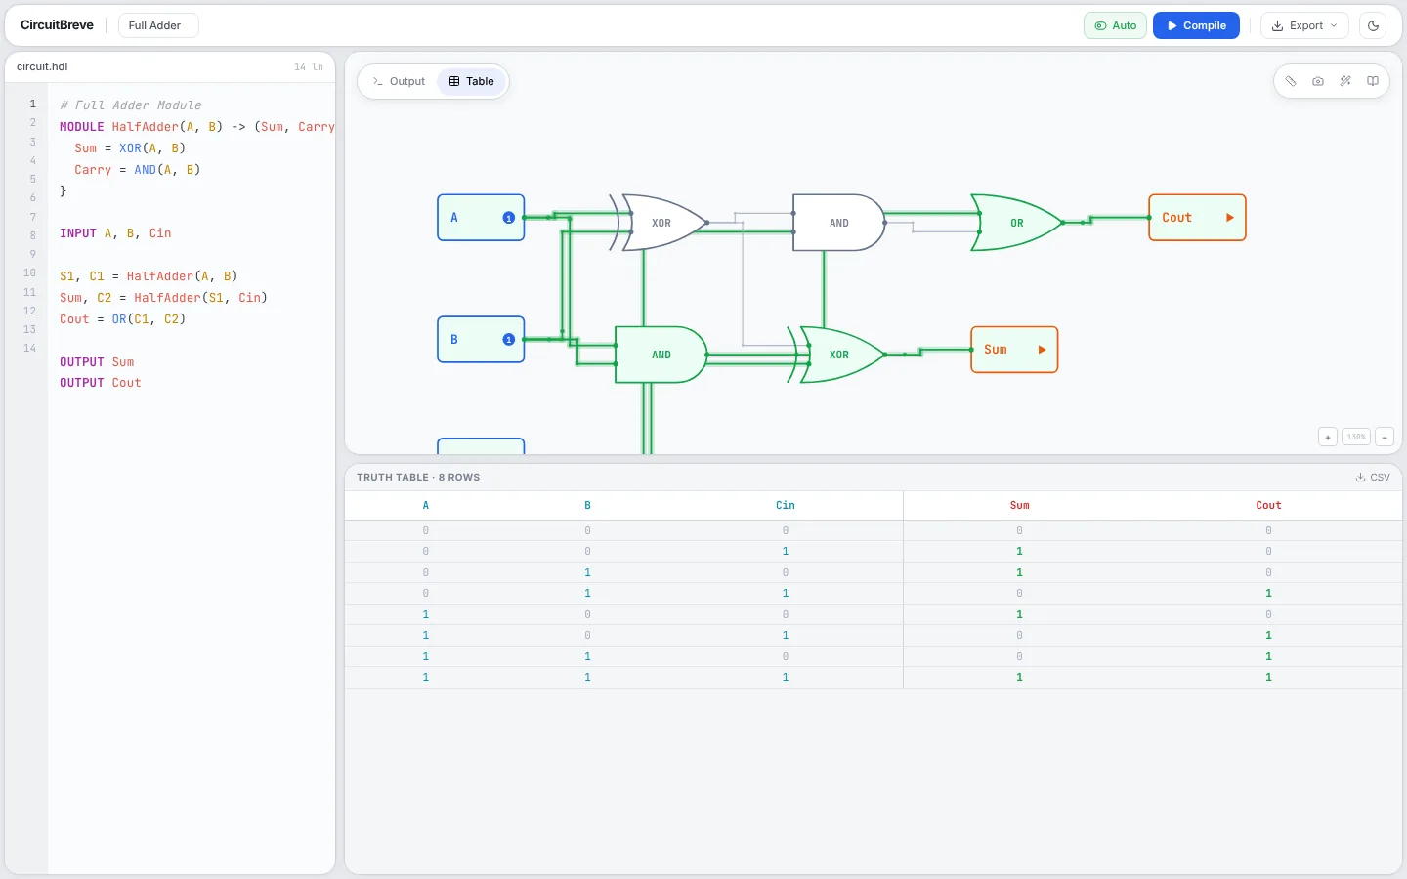The width and height of the screenshot is (1407, 879).
Task: Select the OR gate in the diagram
Action: [x=1016, y=223]
